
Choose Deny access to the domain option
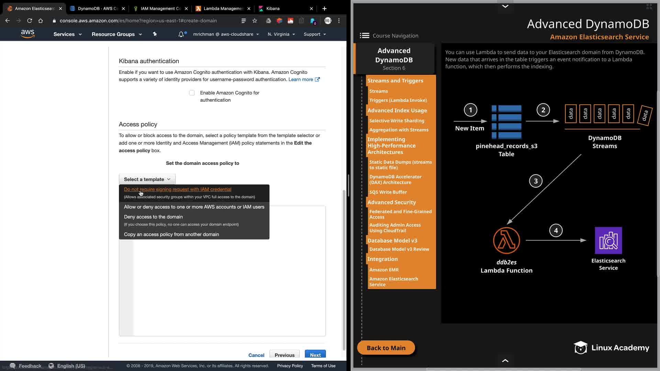click(153, 217)
